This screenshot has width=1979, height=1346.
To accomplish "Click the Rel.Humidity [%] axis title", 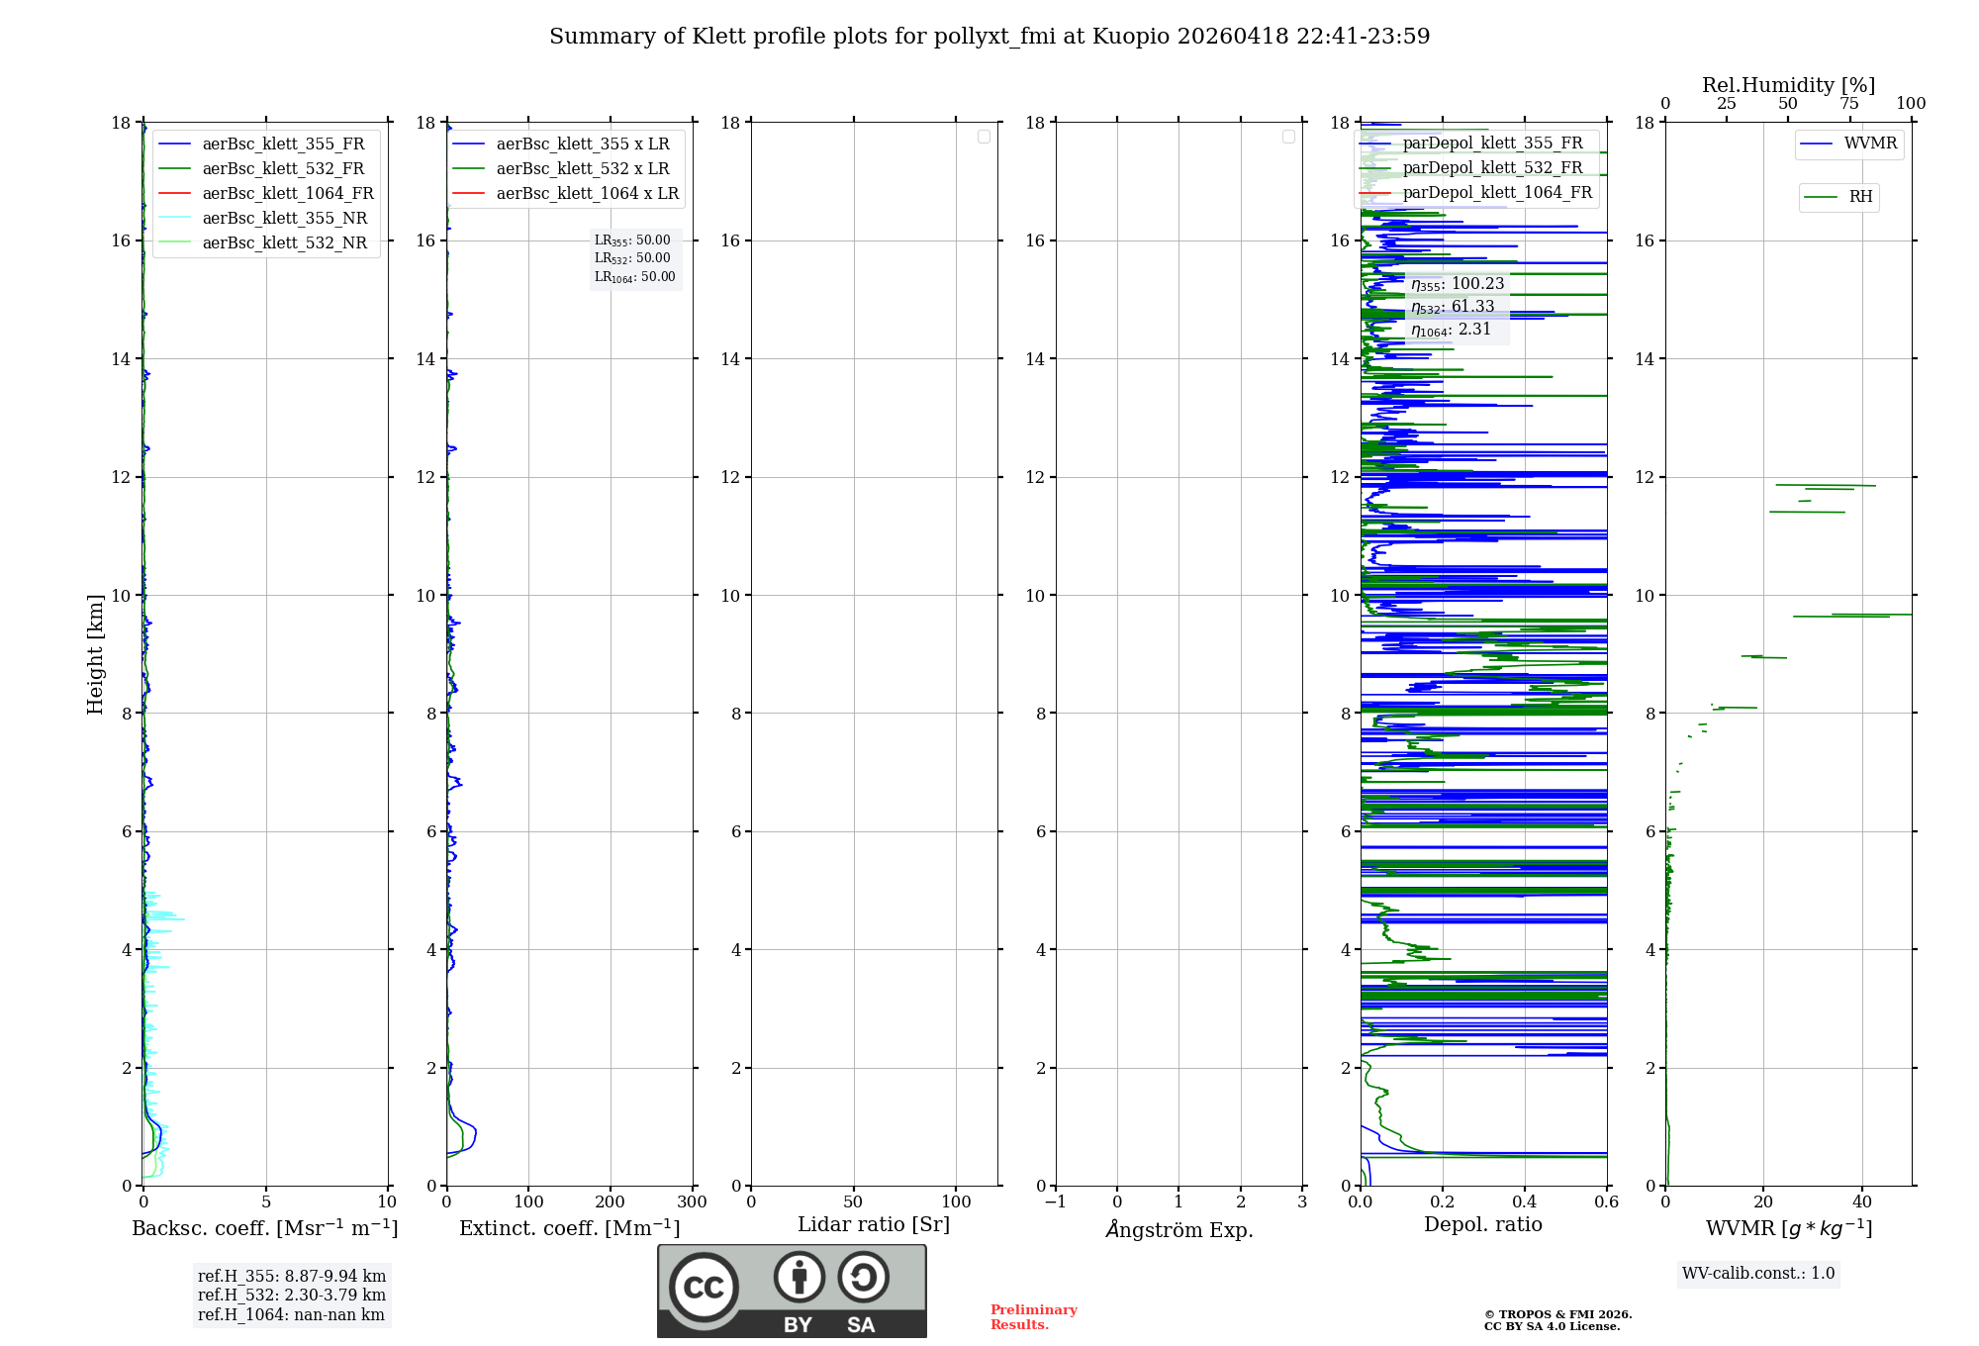I will [1788, 85].
